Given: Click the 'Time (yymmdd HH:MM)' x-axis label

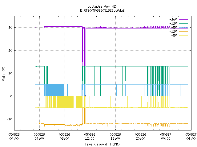Looking at the screenshot, I should click(102, 144).
